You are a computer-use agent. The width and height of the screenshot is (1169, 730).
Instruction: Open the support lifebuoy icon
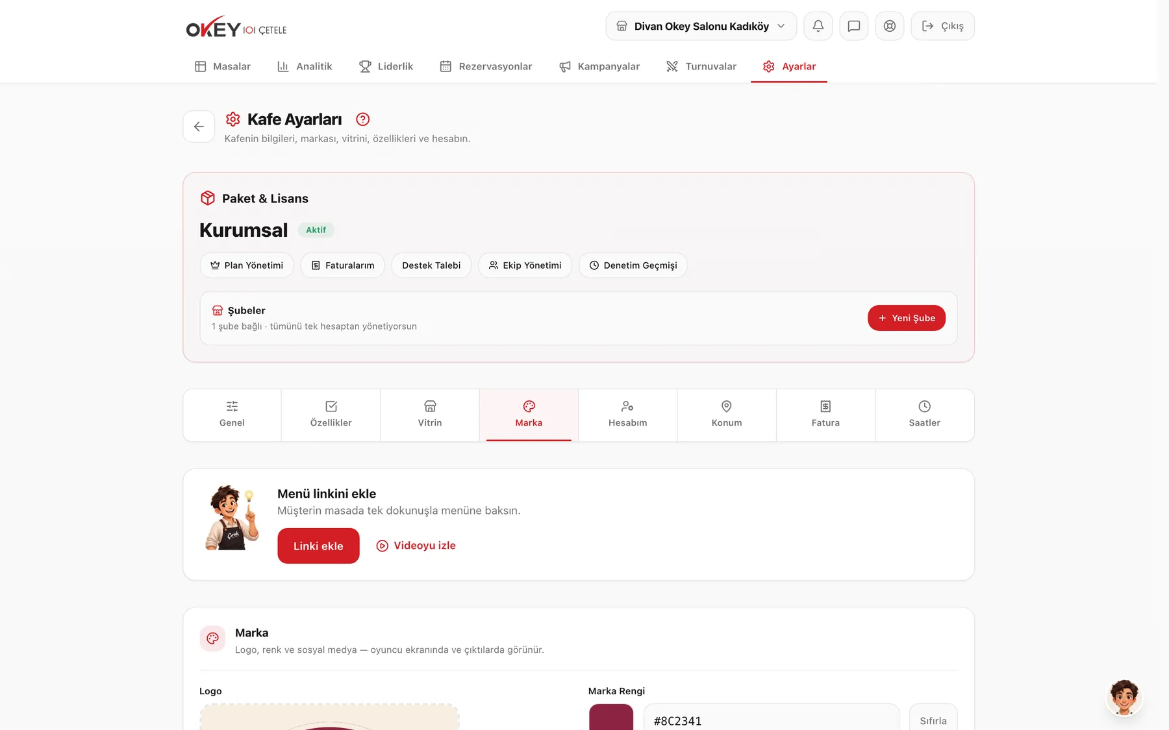pyautogui.click(x=890, y=26)
